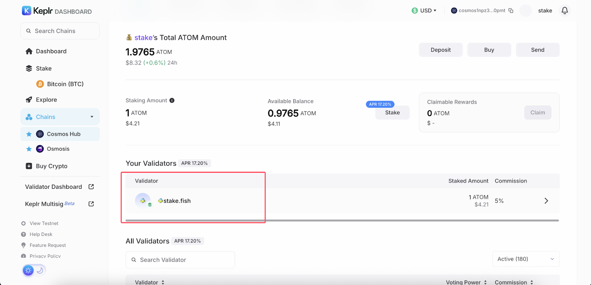The height and width of the screenshot is (285, 591).
Task: Collapse the Chains section arrow
Action: coord(92,117)
